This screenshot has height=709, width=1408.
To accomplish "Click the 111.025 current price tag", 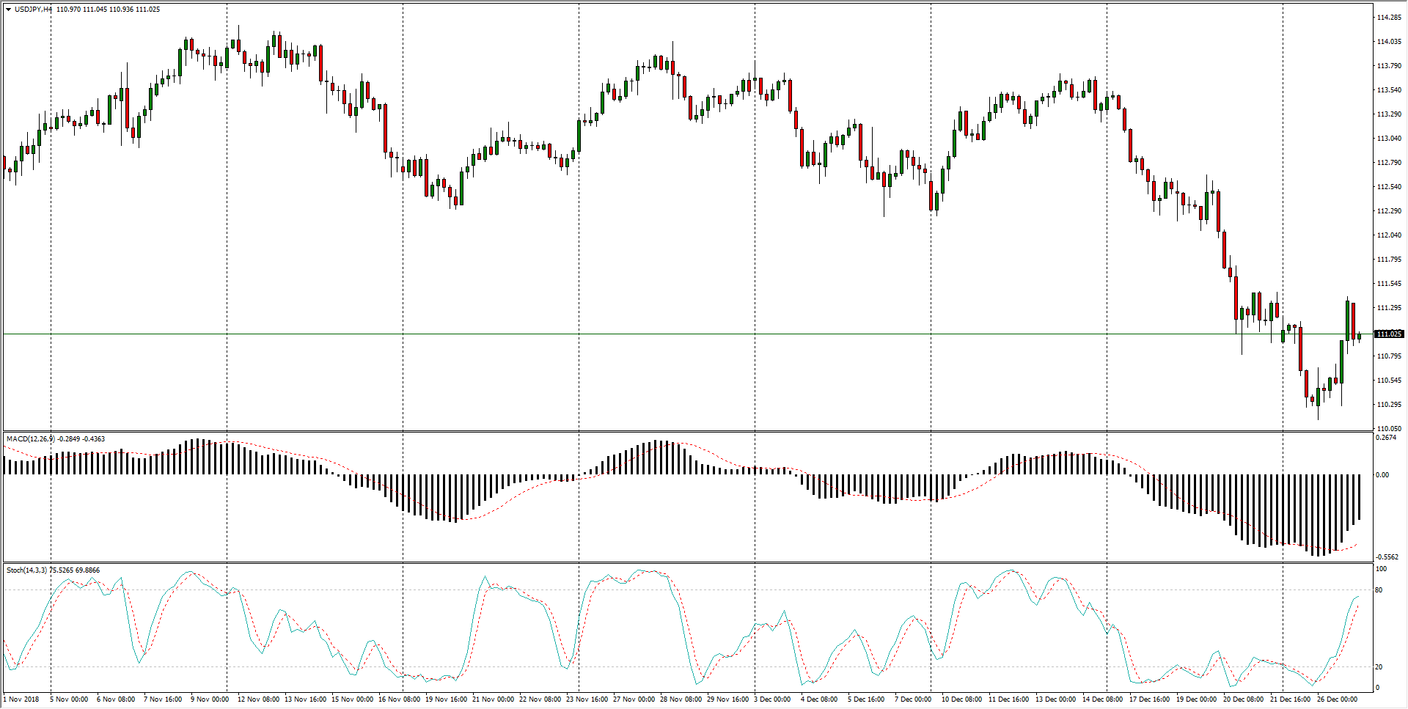I will point(1389,334).
